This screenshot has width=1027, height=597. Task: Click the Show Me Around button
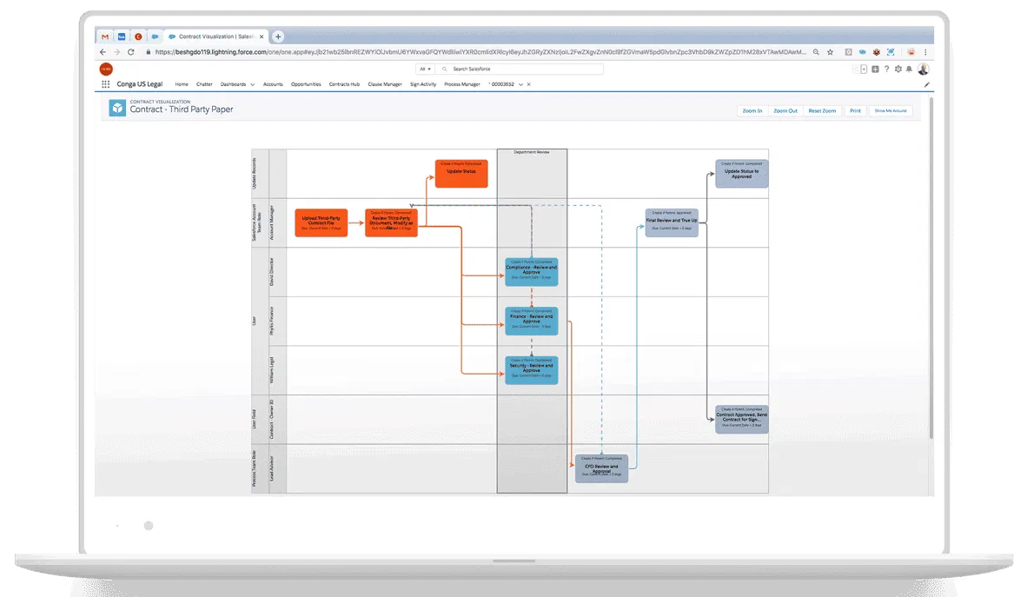pyautogui.click(x=890, y=111)
